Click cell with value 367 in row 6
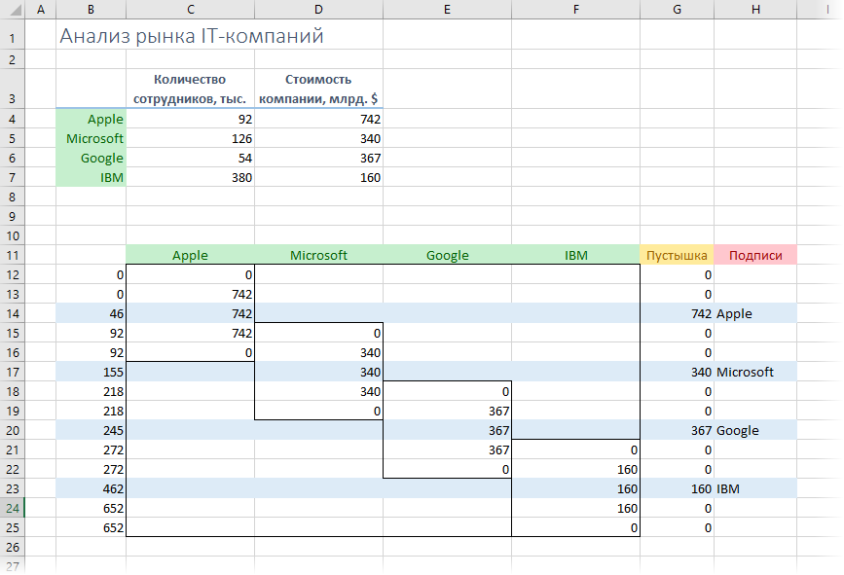 coord(318,158)
